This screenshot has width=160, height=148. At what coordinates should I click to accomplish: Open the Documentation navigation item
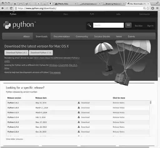click(x=62, y=36)
